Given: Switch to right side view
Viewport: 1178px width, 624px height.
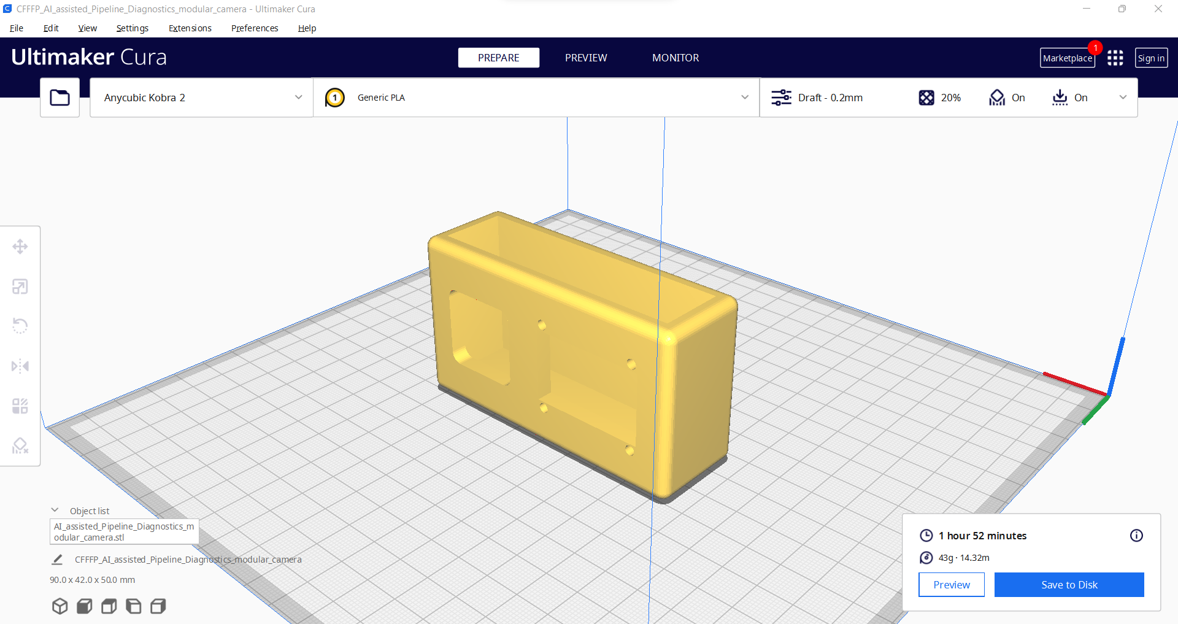Looking at the screenshot, I should click(x=158, y=606).
